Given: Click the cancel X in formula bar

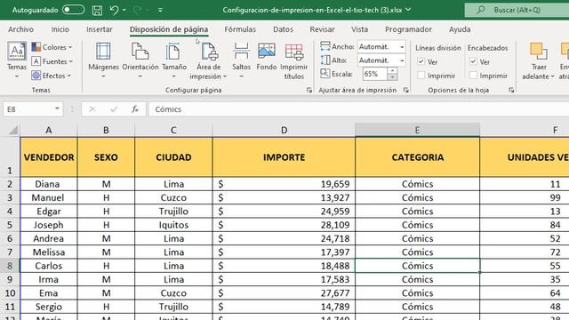Looking at the screenshot, I should click(92, 108).
